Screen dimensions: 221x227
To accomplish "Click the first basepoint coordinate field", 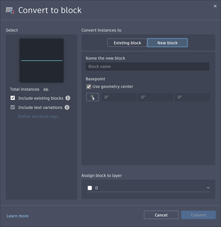I will pos(119,97).
